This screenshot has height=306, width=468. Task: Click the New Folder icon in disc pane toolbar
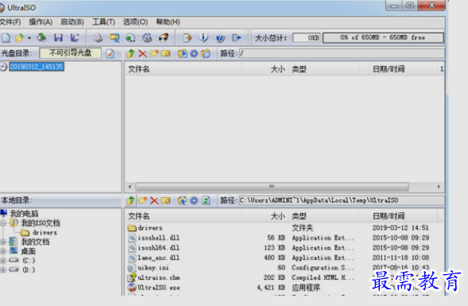pos(154,53)
